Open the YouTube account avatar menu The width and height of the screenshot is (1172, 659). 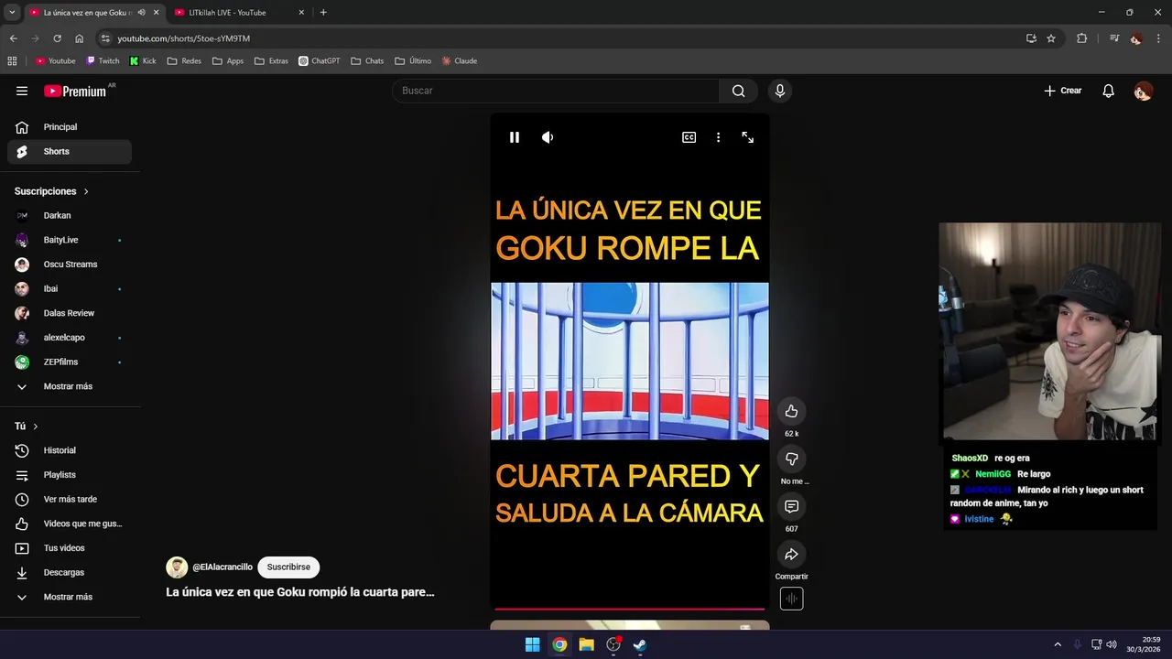click(x=1143, y=91)
